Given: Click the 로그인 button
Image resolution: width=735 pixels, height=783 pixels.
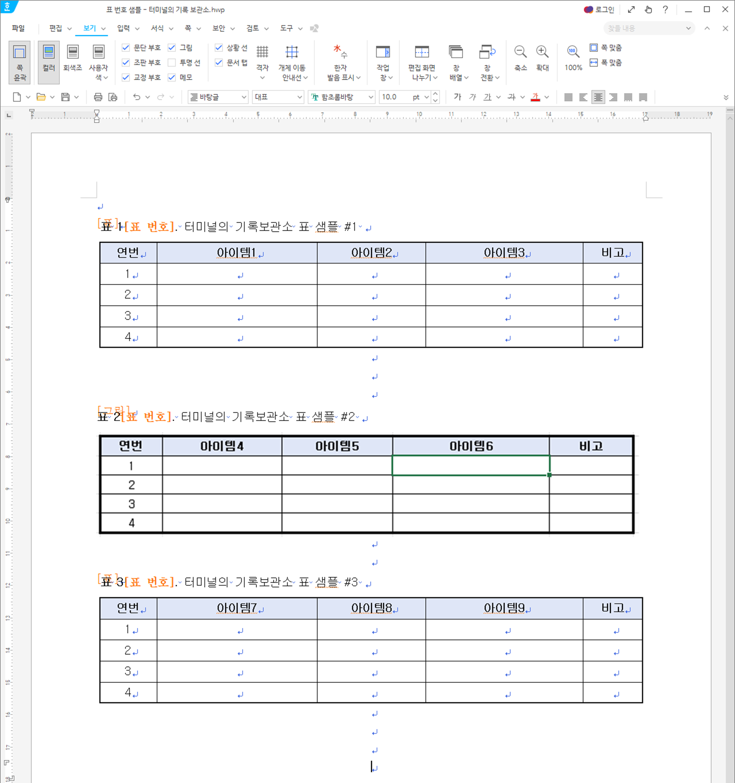Looking at the screenshot, I should coord(599,10).
